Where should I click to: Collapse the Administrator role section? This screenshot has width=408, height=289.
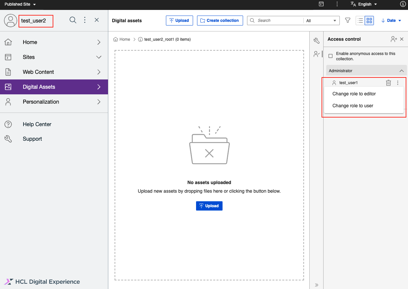(x=401, y=71)
